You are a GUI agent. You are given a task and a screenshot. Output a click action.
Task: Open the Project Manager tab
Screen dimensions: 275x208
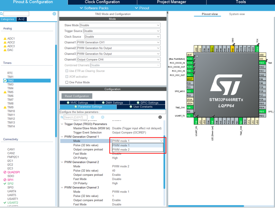tap(171, 2)
